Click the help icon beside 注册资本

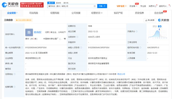[77, 37]
